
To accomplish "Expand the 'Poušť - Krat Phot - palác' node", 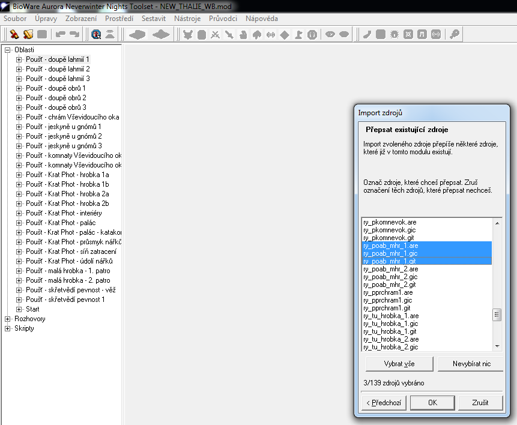I will point(19,223).
